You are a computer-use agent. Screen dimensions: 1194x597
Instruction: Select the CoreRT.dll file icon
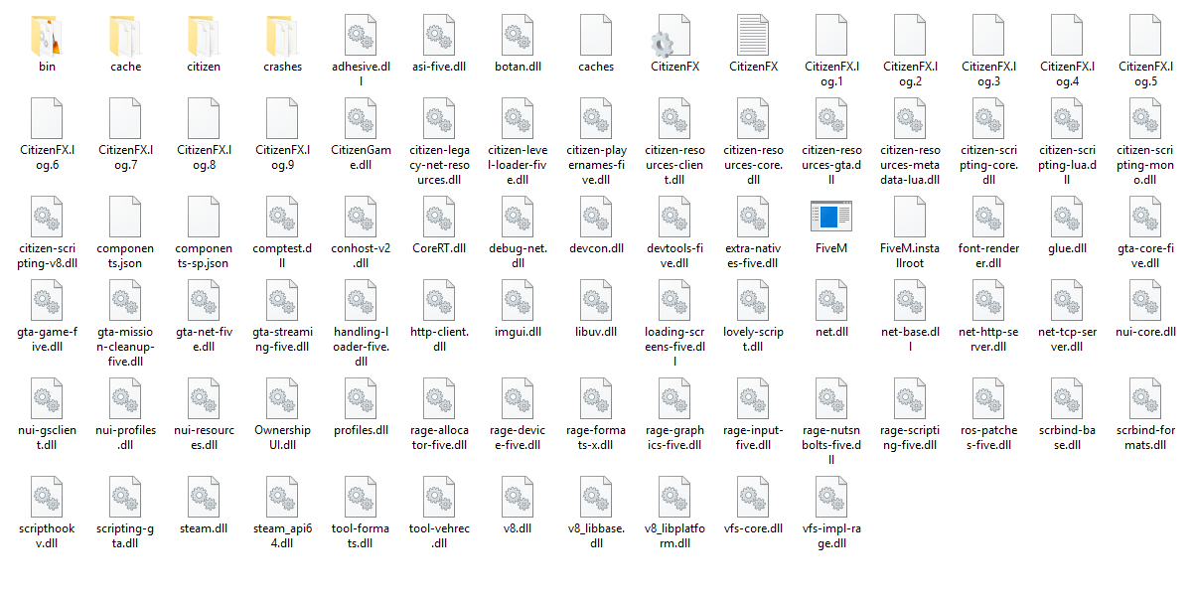tap(440, 217)
